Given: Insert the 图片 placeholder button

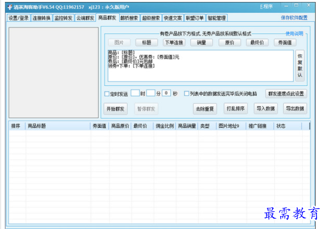Looking at the screenshot, I should (119, 42).
